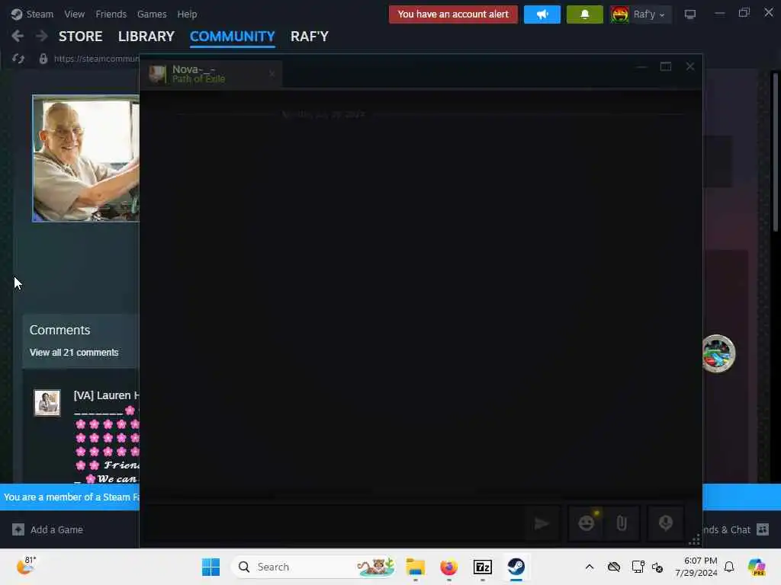Open the Friends menu

point(111,14)
